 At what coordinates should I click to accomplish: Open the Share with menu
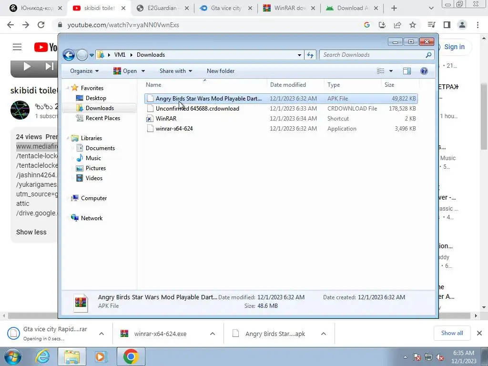click(x=175, y=71)
